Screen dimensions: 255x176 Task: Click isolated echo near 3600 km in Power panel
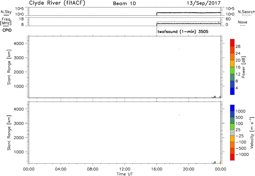pyautogui.click(x=179, y=49)
